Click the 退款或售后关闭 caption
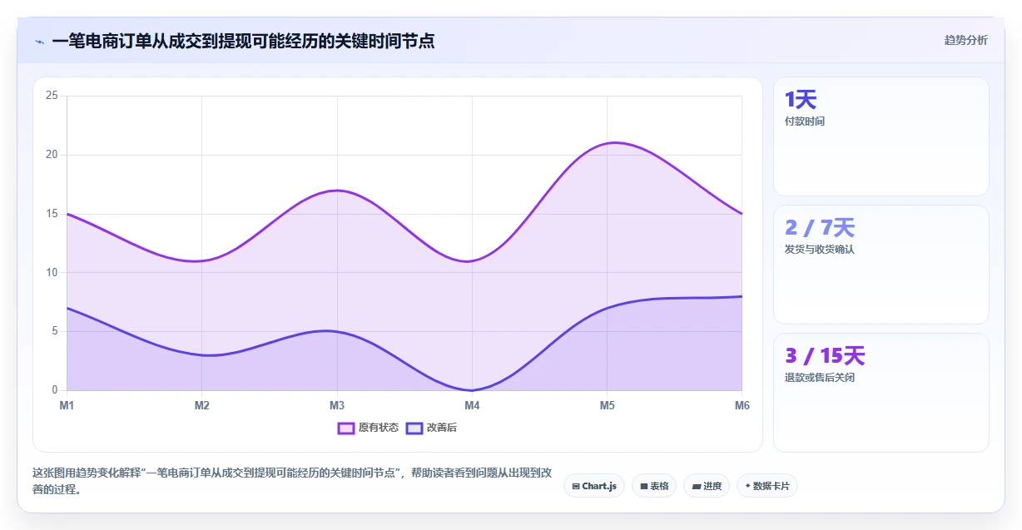The image size is (1022, 530). pos(820,378)
